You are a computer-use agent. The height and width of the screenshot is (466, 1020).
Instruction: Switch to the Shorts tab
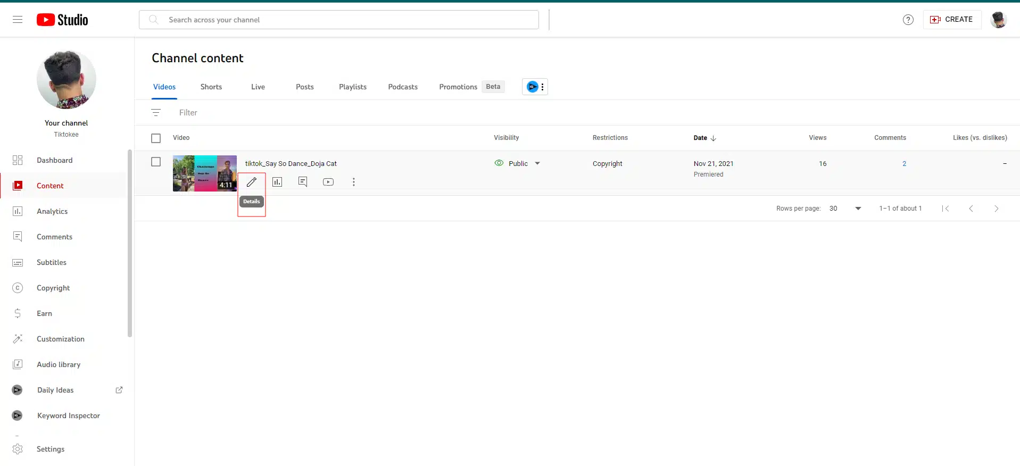(x=211, y=87)
